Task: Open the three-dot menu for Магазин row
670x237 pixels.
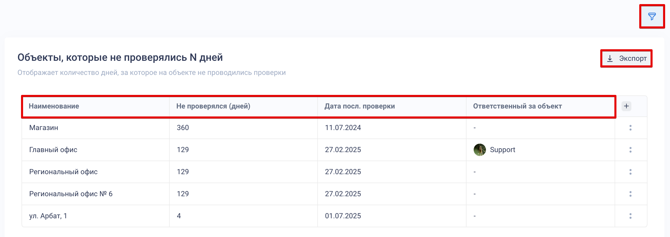Action: tap(630, 127)
